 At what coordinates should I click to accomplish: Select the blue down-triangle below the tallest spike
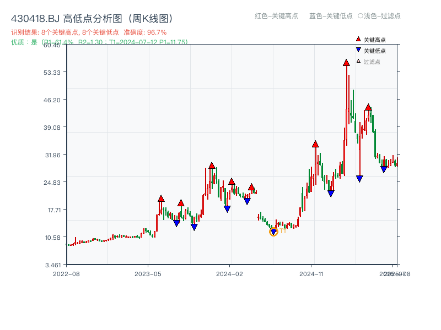click(x=360, y=177)
